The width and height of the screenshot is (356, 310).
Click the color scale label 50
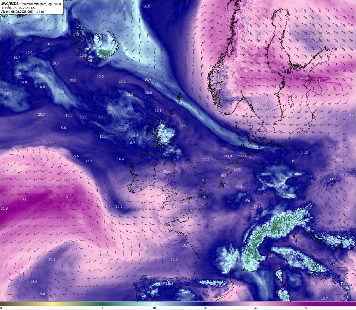306,308
